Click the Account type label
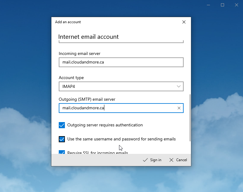The width and height of the screenshot is (243, 192). point(71,78)
